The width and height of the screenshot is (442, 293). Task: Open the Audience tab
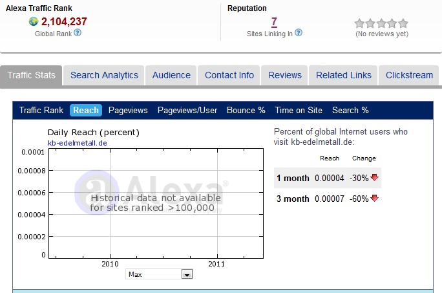click(x=171, y=76)
